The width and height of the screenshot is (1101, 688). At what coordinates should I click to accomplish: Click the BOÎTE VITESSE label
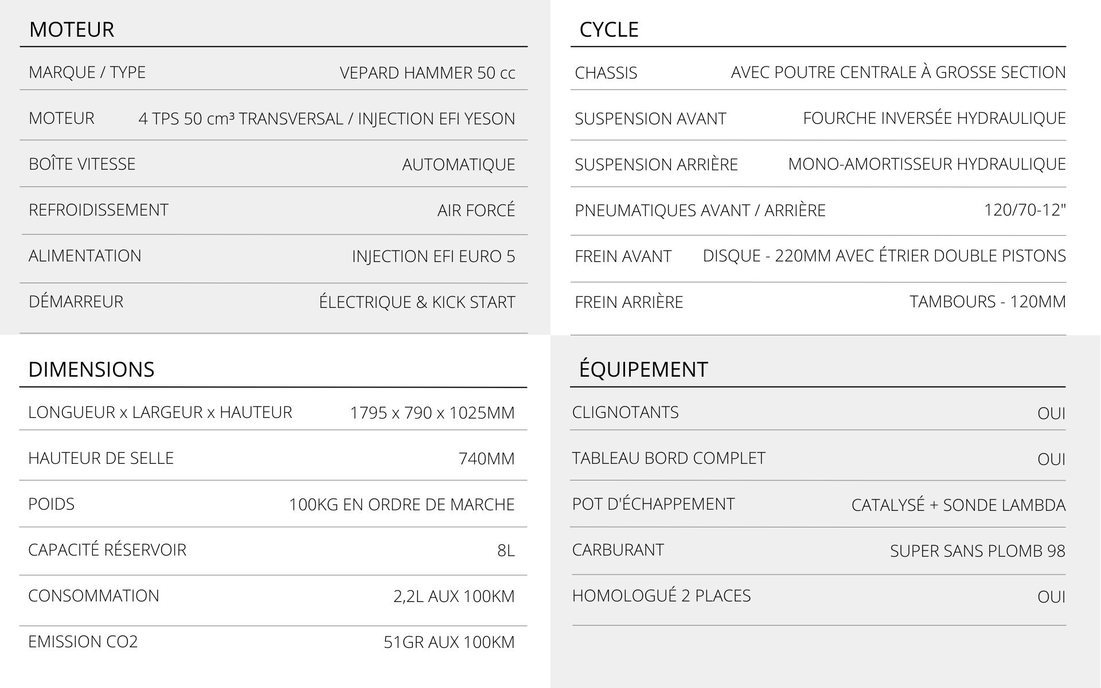coord(82,164)
